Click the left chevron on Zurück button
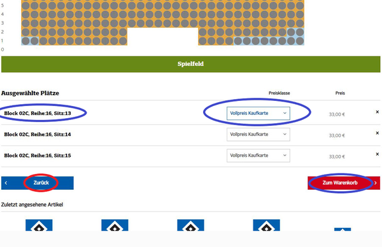This screenshot has height=247, width=382. pyautogui.click(x=6, y=183)
